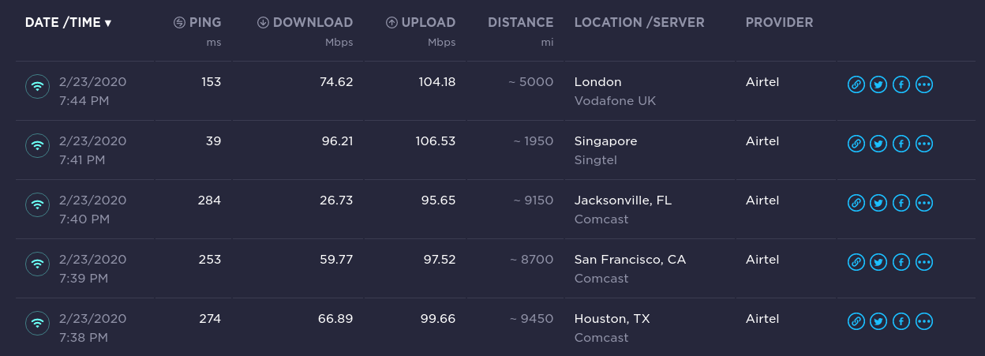Click the Wi-Fi icon on Singapore row
The image size is (985, 356).
click(x=37, y=145)
